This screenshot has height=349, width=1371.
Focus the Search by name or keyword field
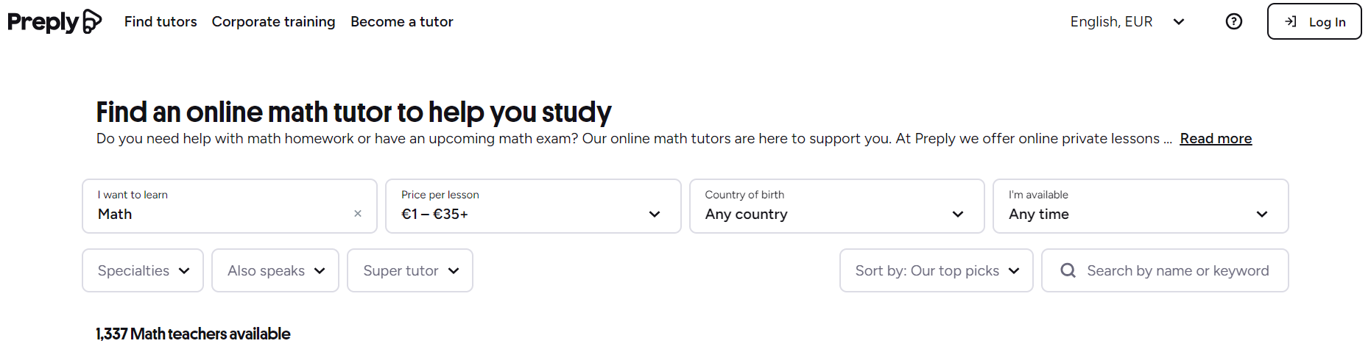coord(1165,270)
